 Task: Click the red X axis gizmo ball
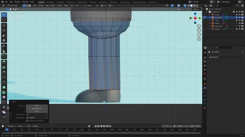click(195, 18)
